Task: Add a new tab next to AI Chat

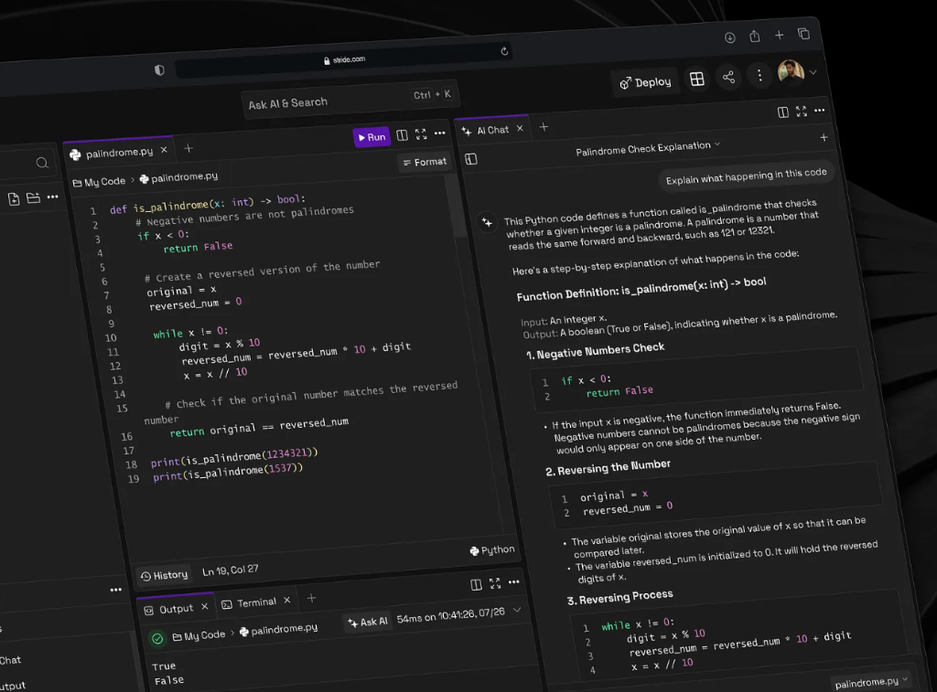Action: (x=544, y=126)
